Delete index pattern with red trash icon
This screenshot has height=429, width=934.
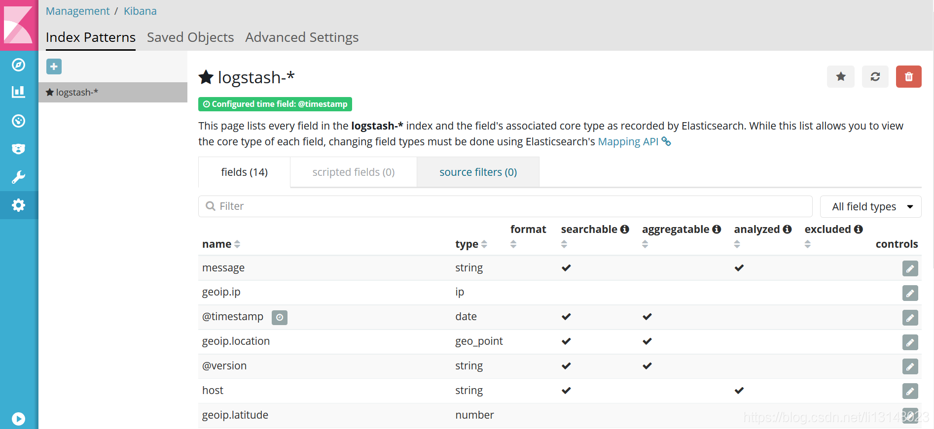point(909,77)
